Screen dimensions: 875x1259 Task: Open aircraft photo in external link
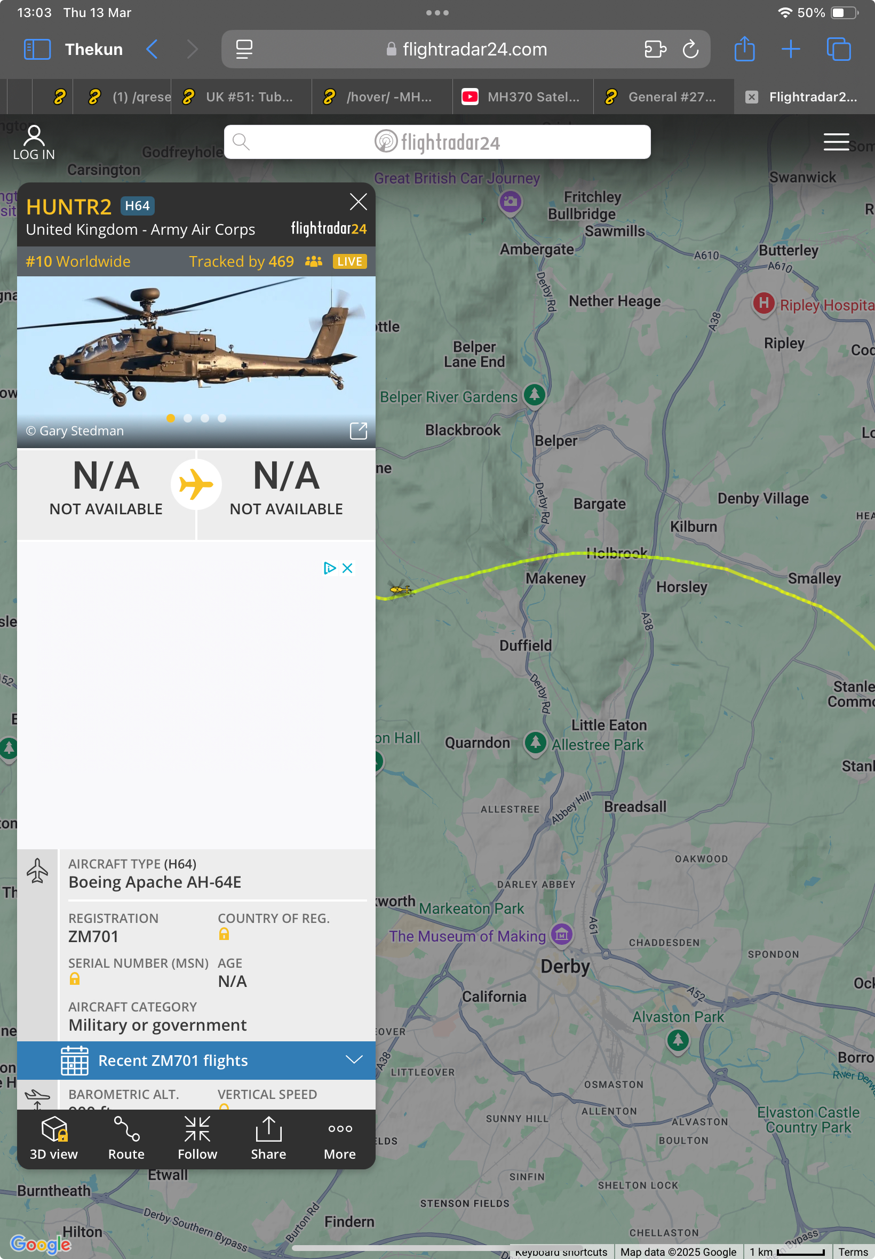point(359,431)
